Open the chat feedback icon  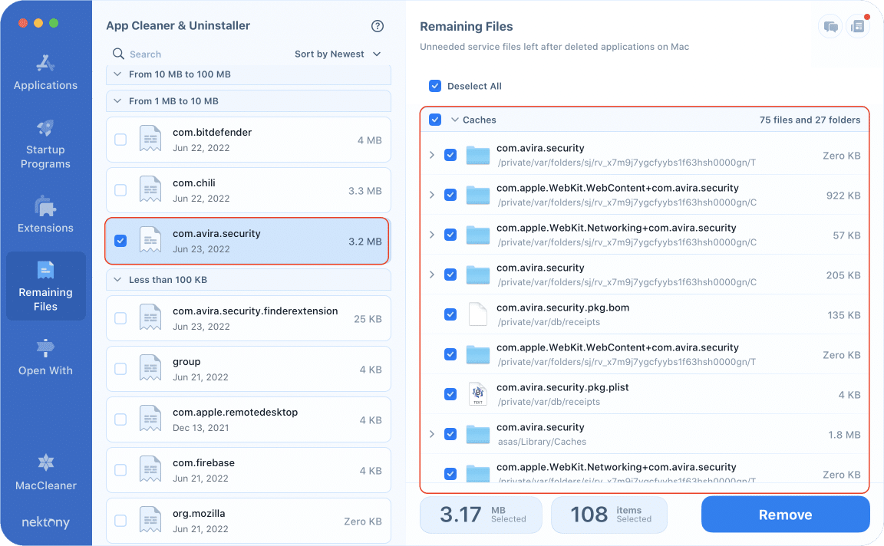pos(830,27)
